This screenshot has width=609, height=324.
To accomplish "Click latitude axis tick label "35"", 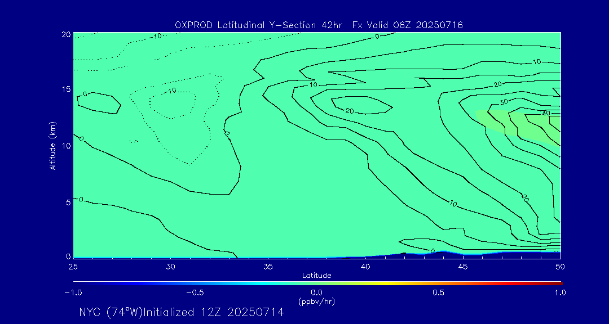I will pyautogui.click(x=268, y=267).
